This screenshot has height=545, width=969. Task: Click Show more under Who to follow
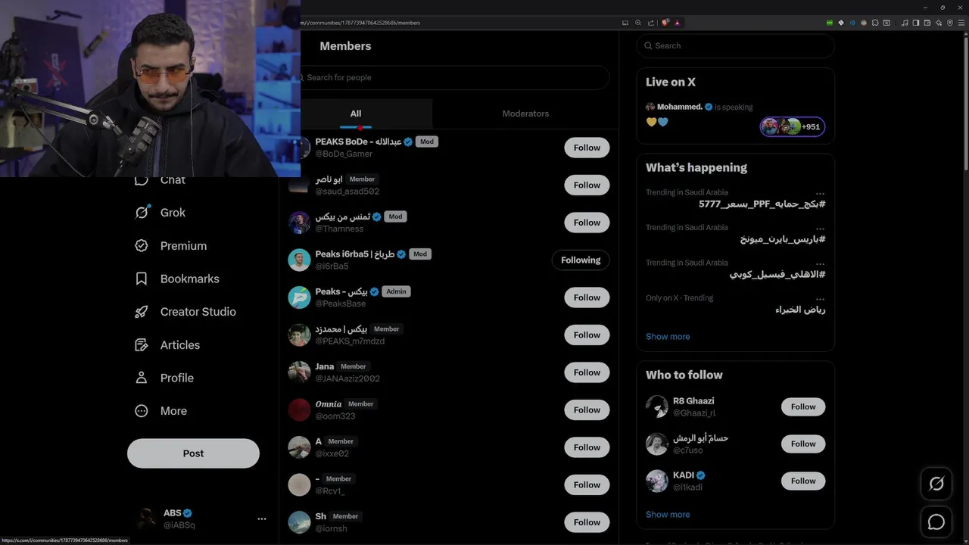click(x=668, y=515)
